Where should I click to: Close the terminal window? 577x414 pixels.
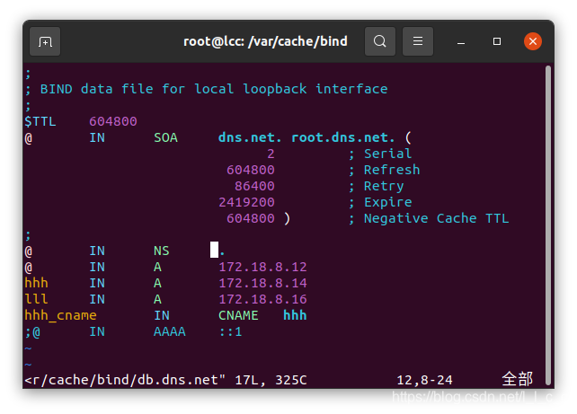pos(532,41)
